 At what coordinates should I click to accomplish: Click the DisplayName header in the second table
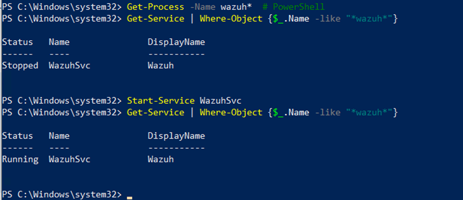(x=176, y=136)
